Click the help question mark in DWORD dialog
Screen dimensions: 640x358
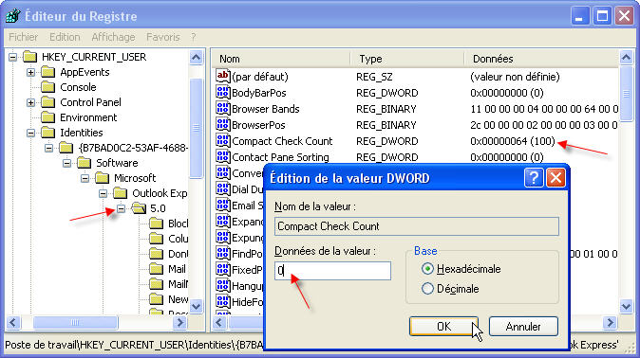click(534, 178)
